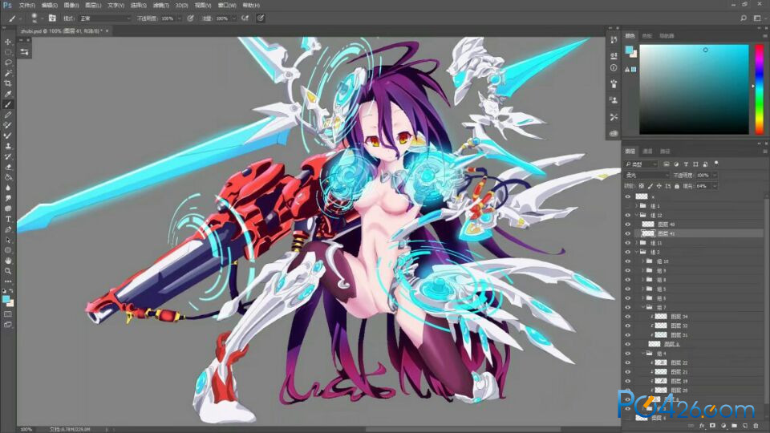Select the Move tool
This screenshot has height=433, width=770.
coord(8,42)
